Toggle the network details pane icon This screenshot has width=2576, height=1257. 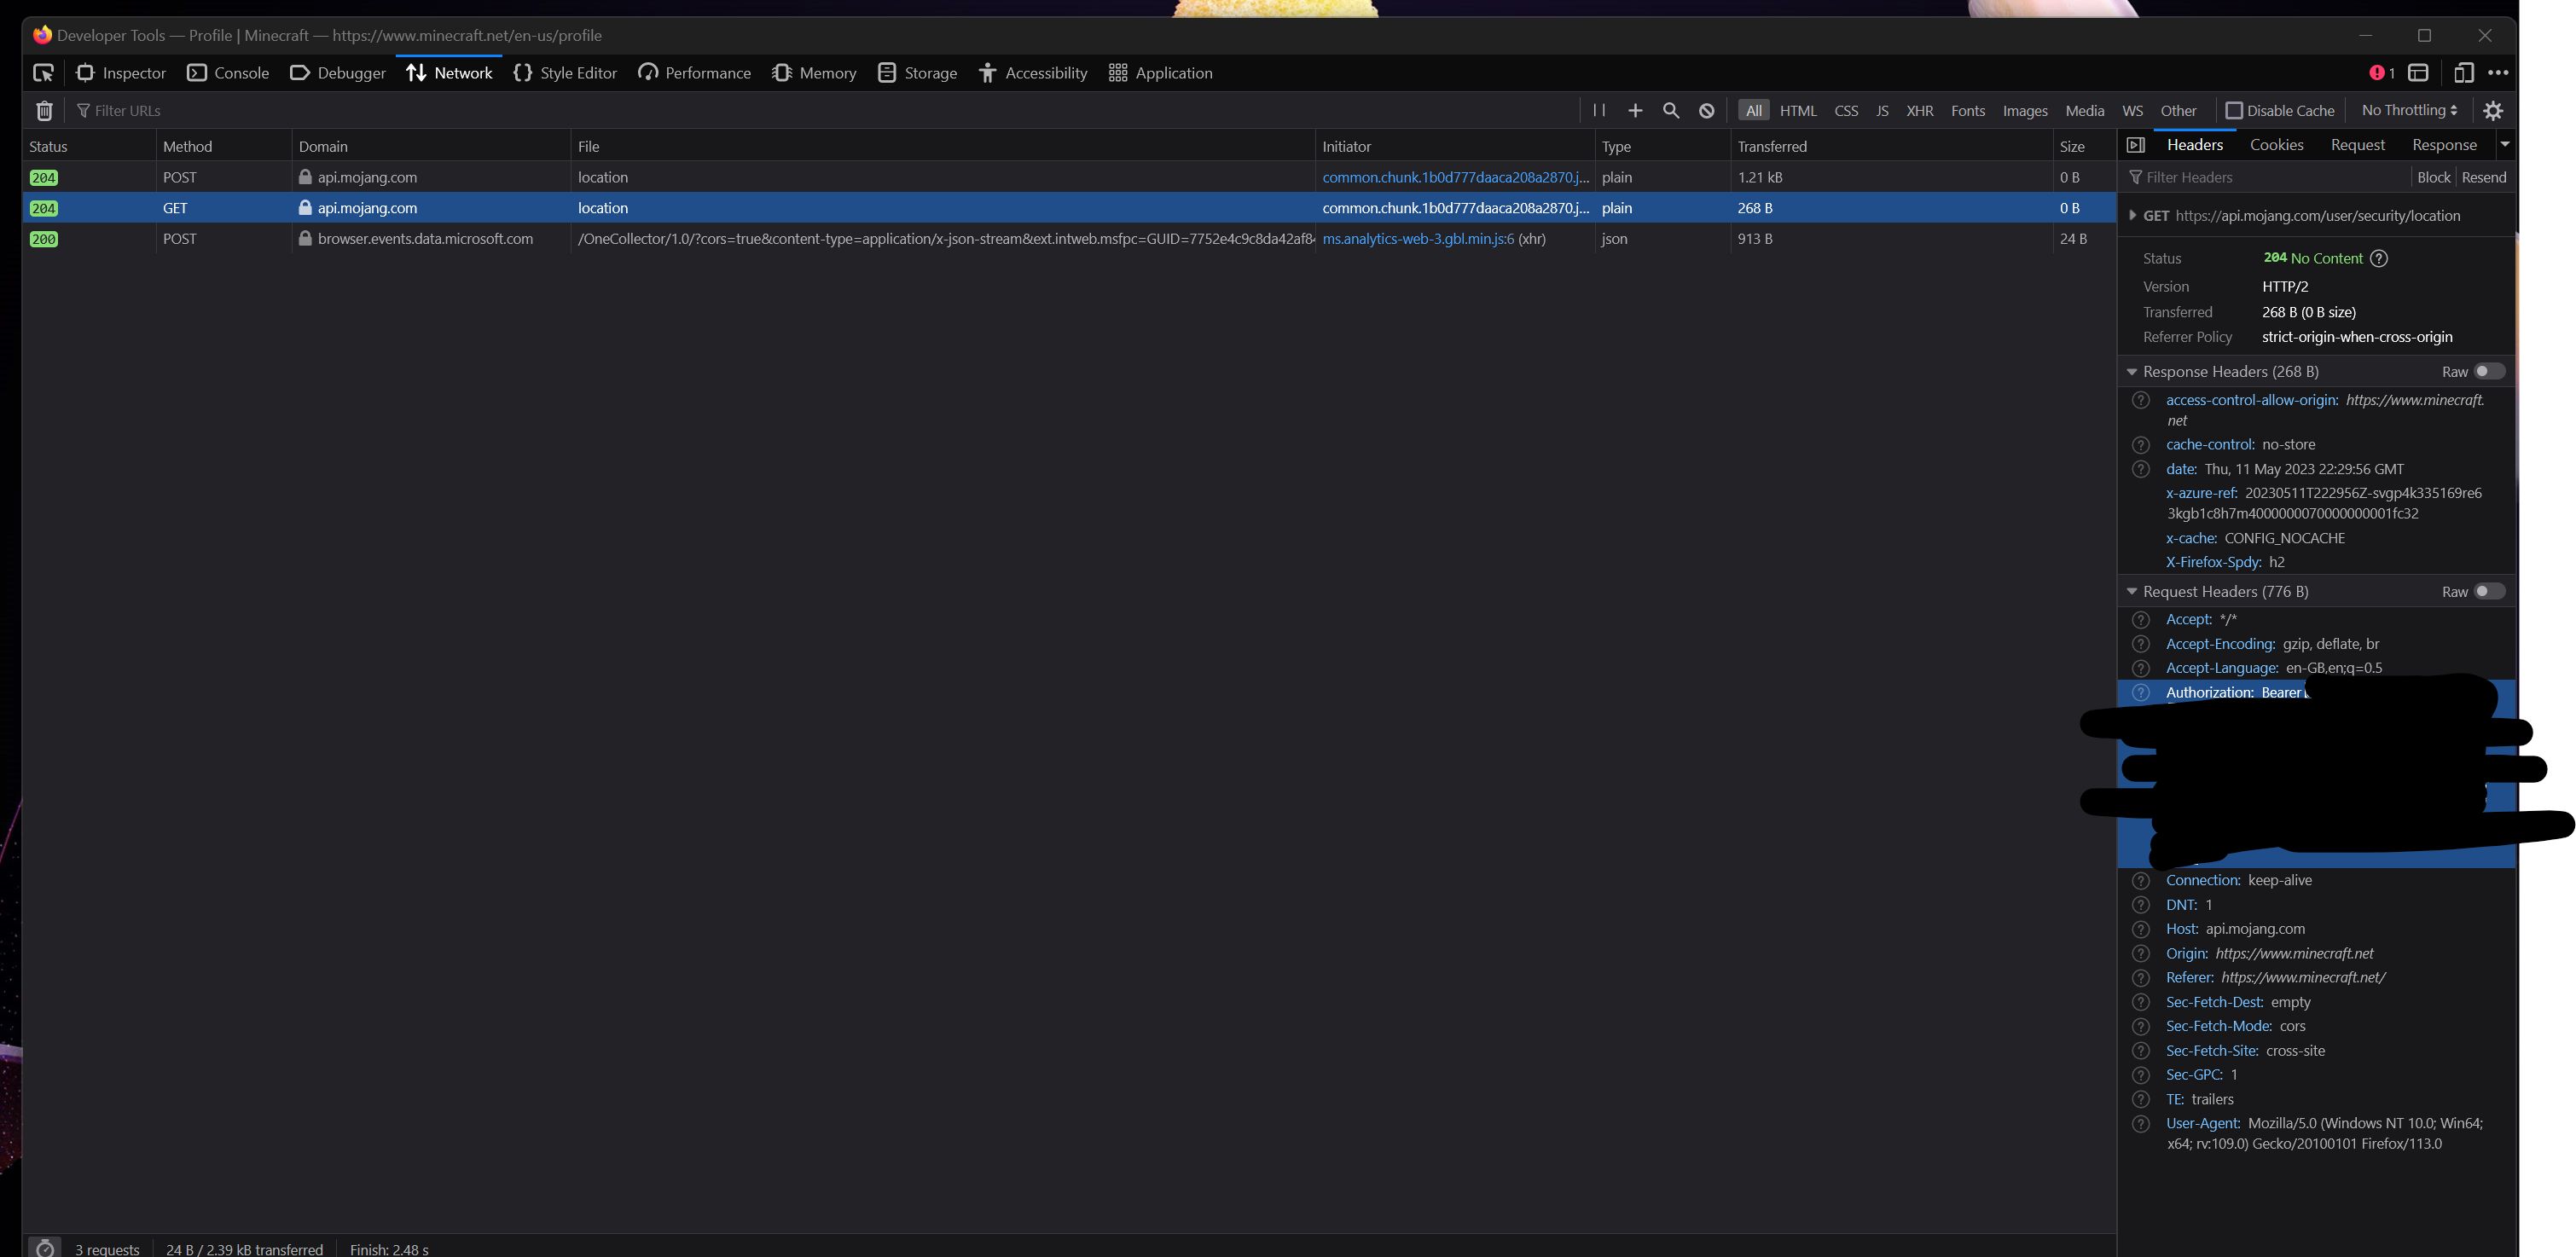2136,145
